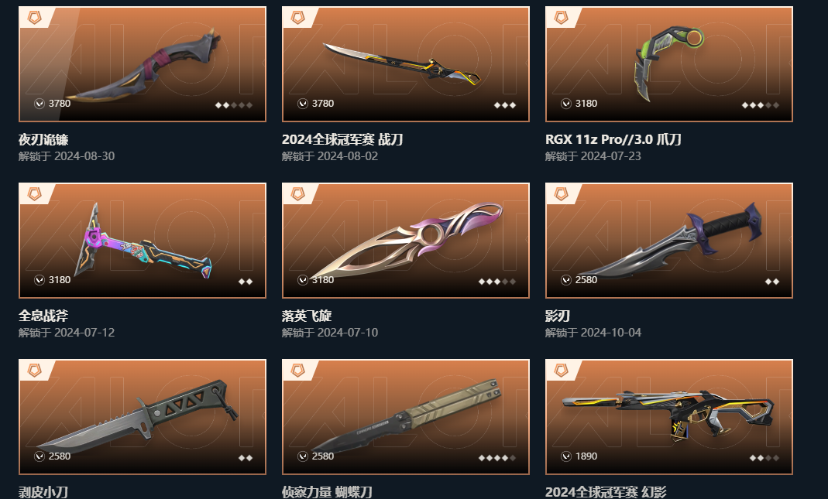Click the 解锁于 2024-08-02 unlock date text
Viewport: 828px width, 499px height.
coord(330,156)
